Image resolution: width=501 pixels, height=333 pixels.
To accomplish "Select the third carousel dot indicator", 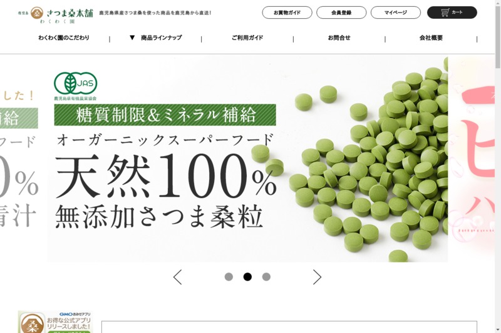I will pos(266,277).
